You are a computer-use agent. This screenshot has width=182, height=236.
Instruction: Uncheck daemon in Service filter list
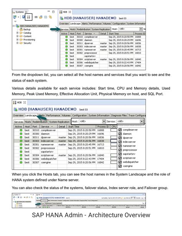(x=120, y=134)
